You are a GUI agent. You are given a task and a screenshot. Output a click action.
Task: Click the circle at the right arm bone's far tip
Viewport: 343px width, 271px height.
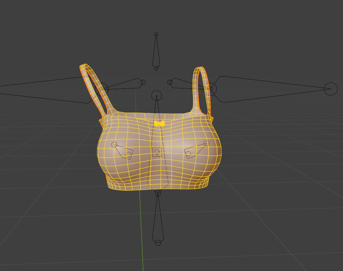click(x=331, y=89)
